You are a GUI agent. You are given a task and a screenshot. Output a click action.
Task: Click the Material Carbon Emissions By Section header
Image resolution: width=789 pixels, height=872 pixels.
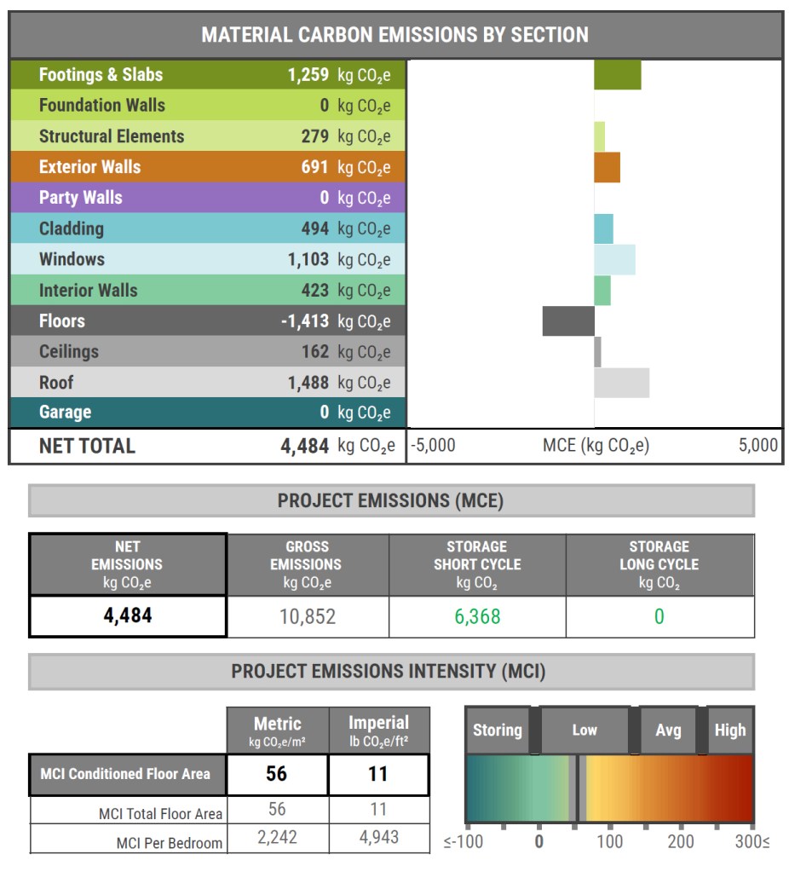394,35
